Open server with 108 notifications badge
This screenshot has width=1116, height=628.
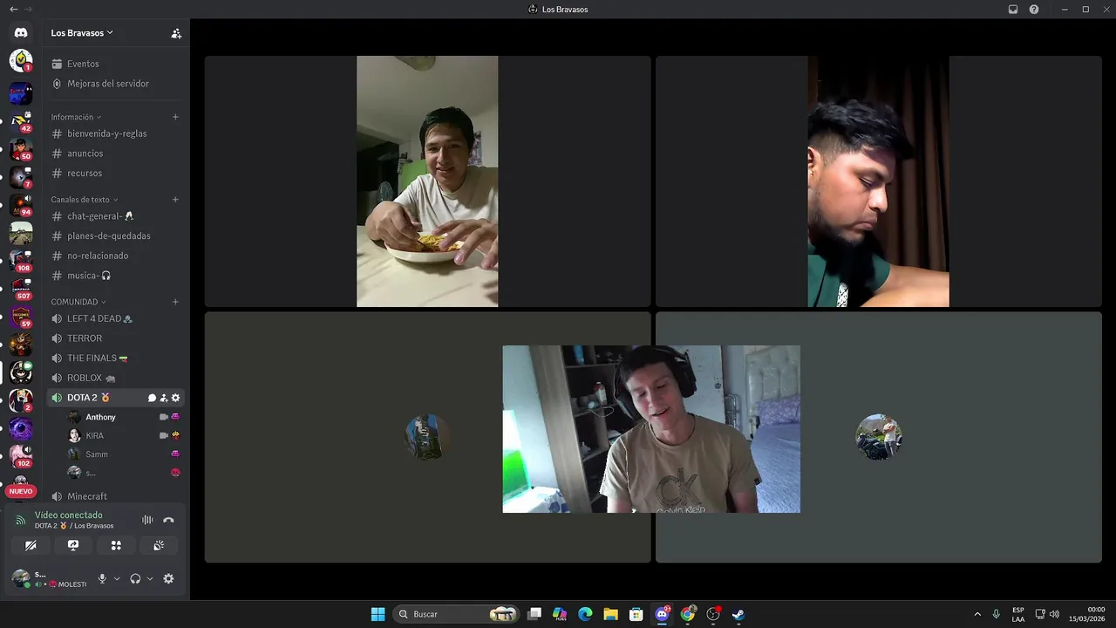21,260
